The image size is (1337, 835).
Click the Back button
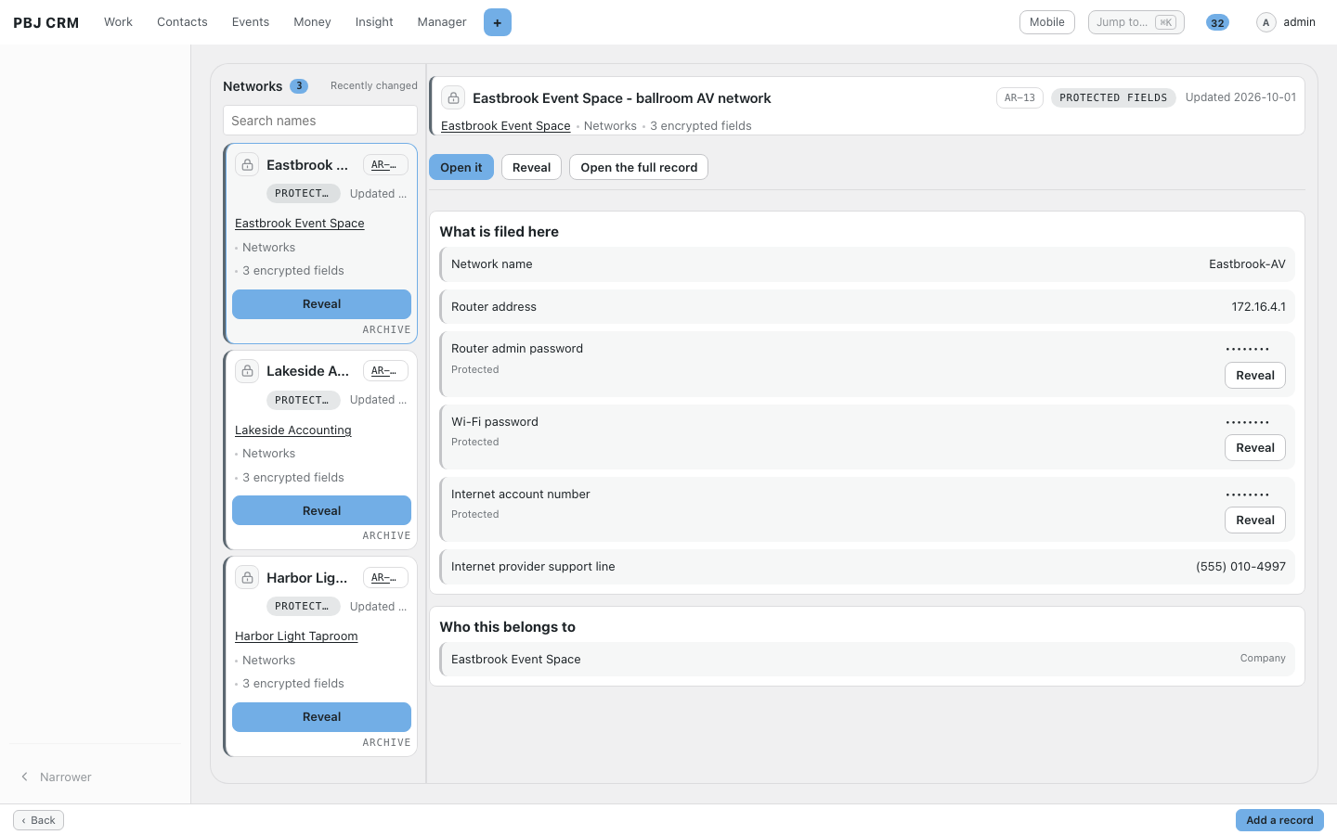coord(39,820)
